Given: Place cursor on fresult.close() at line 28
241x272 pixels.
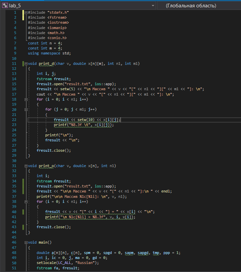Looking at the screenshot, I should click(53, 150).
